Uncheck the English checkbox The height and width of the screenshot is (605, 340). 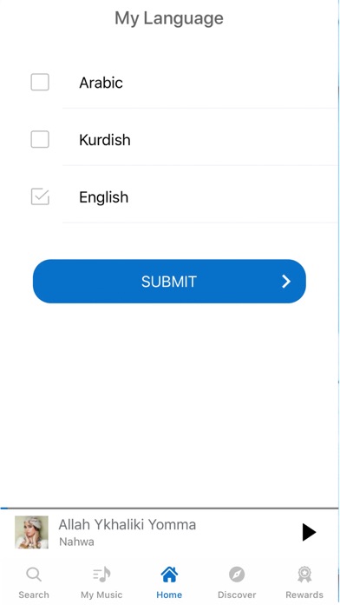click(40, 196)
